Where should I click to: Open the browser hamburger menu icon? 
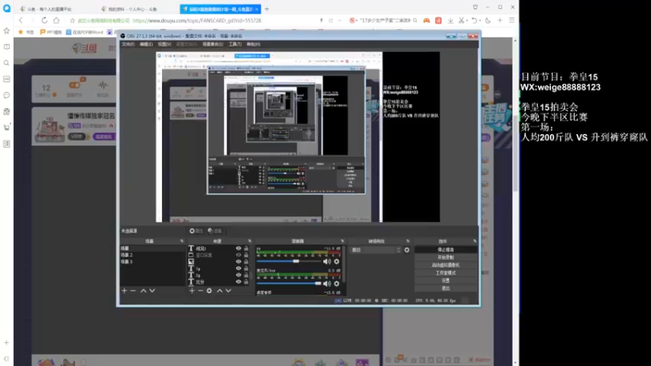512,20
